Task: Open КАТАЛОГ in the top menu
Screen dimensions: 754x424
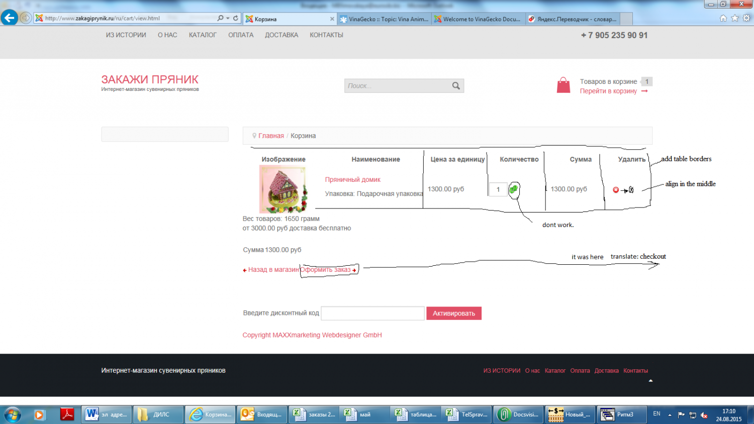Action: click(203, 35)
